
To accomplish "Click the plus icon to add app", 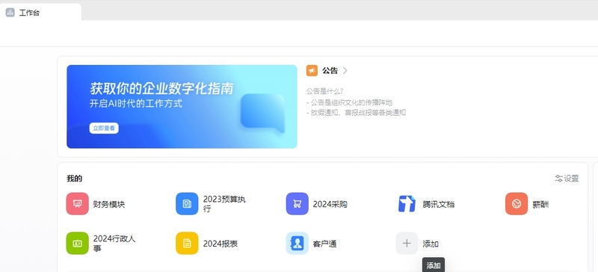I will [407, 244].
